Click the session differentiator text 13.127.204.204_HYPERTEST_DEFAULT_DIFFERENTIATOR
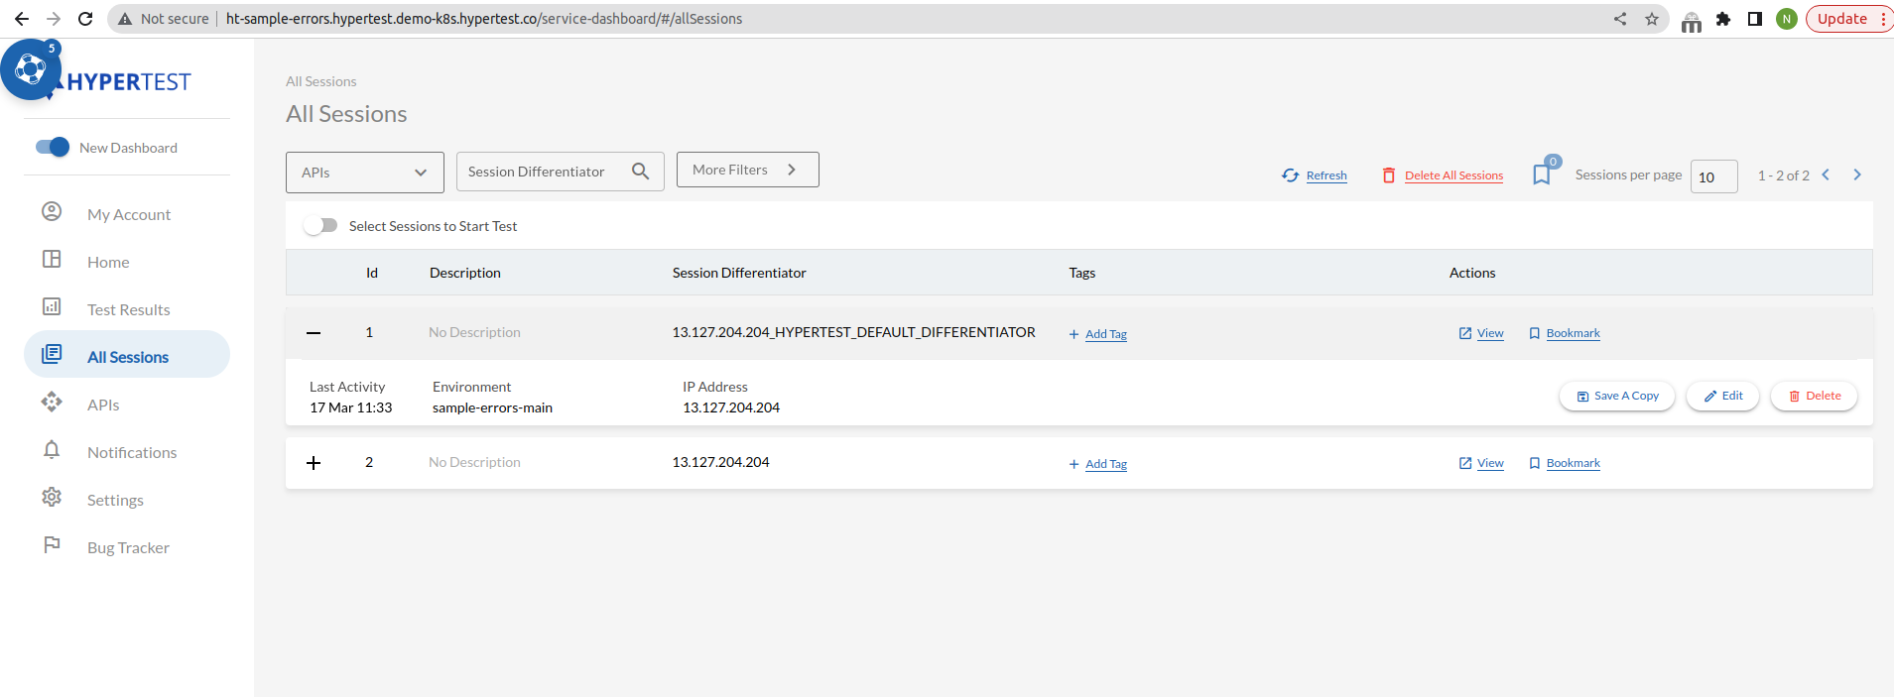 (x=853, y=332)
